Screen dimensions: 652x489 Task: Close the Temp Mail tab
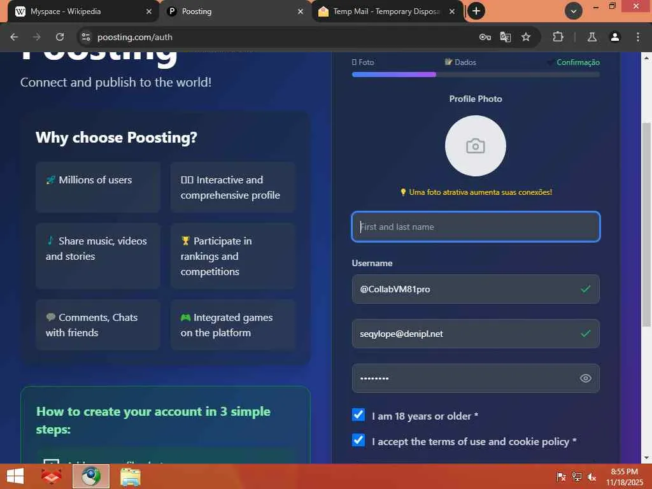pos(452,11)
